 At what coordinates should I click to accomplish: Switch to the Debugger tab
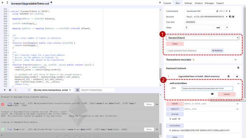[209, 3]
